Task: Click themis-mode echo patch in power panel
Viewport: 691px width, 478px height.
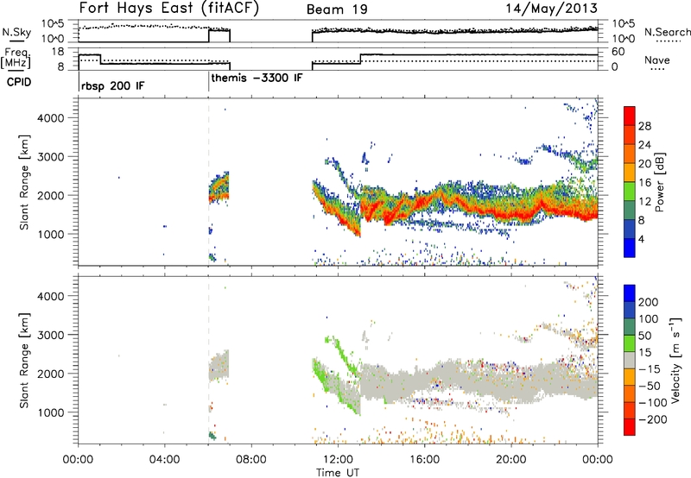Action: pyautogui.click(x=219, y=187)
